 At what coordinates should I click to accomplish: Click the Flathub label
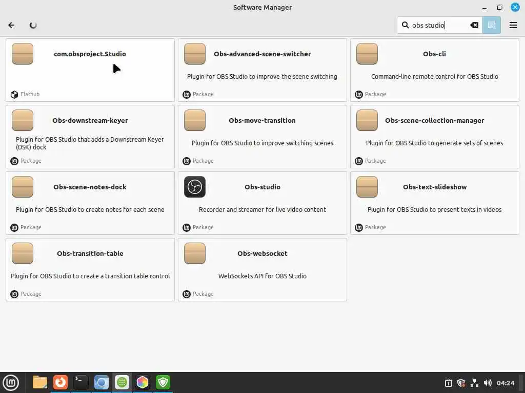(30, 94)
